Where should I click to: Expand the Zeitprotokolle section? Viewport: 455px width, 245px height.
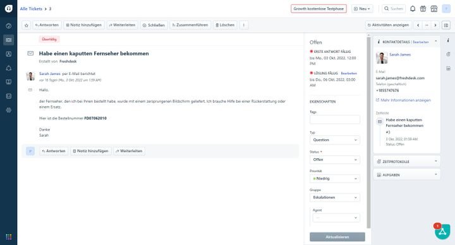coord(406,161)
